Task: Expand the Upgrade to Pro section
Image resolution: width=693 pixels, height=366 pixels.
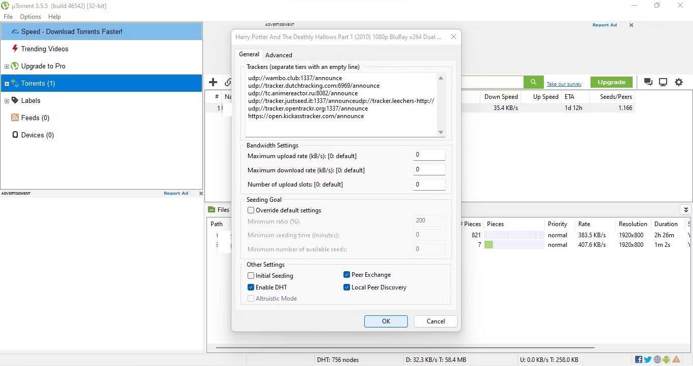Action: tap(7, 66)
